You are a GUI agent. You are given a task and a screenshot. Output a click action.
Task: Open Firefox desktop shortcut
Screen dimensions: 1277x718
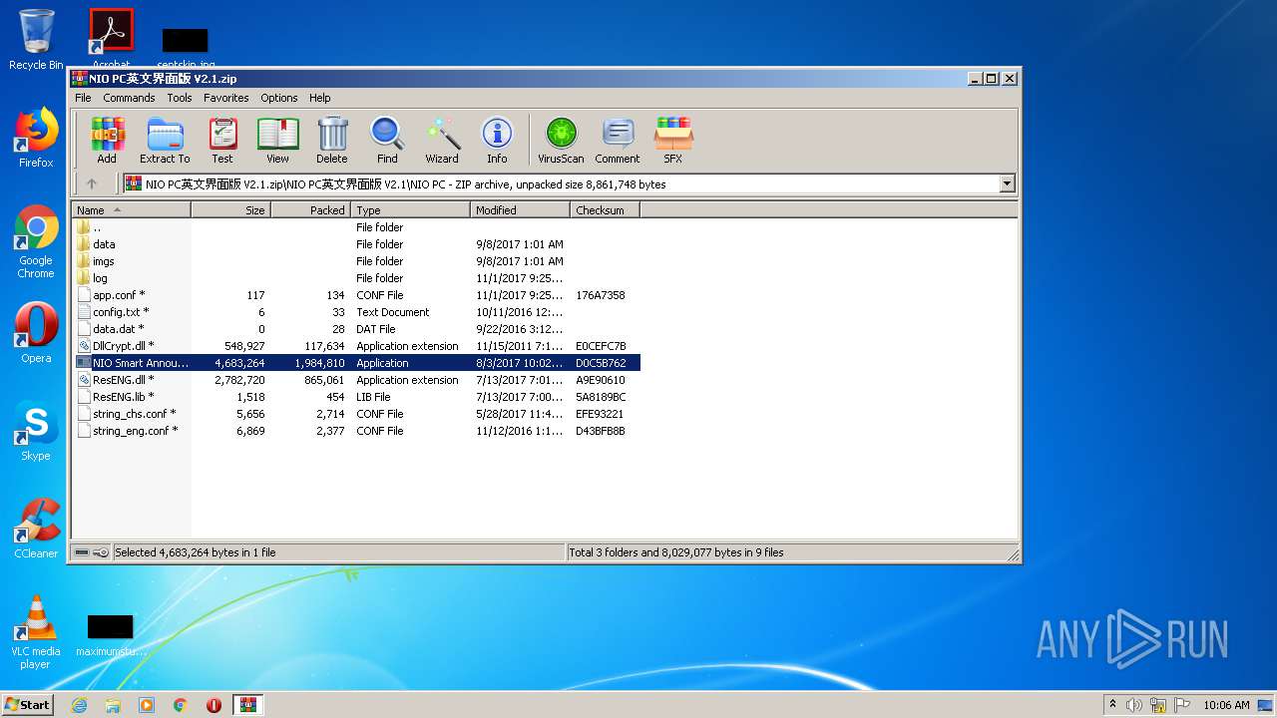coord(36,138)
